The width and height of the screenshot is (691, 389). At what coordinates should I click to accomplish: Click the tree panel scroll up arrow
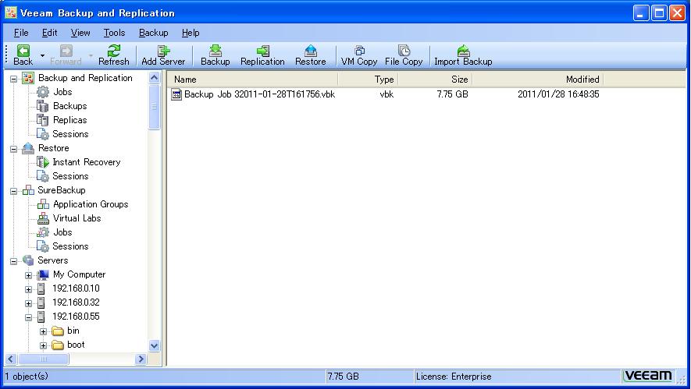155,78
